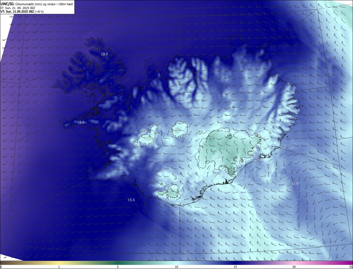353x269 pixels.
Task: Click the colorbar tick label 10
Action: (x=176, y=267)
